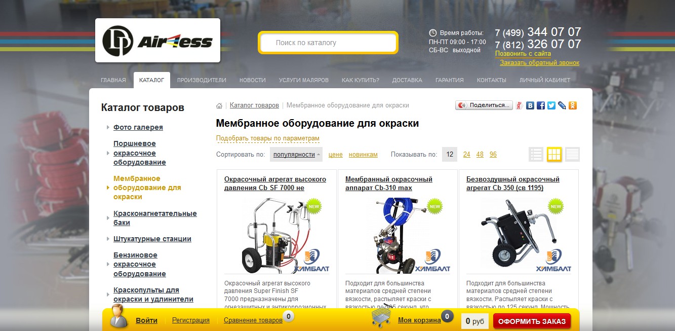Click the ОФОРМИТЬ ЗАКАЗ button
Image resolution: width=675 pixels, height=331 pixels.
click(532, 321)
